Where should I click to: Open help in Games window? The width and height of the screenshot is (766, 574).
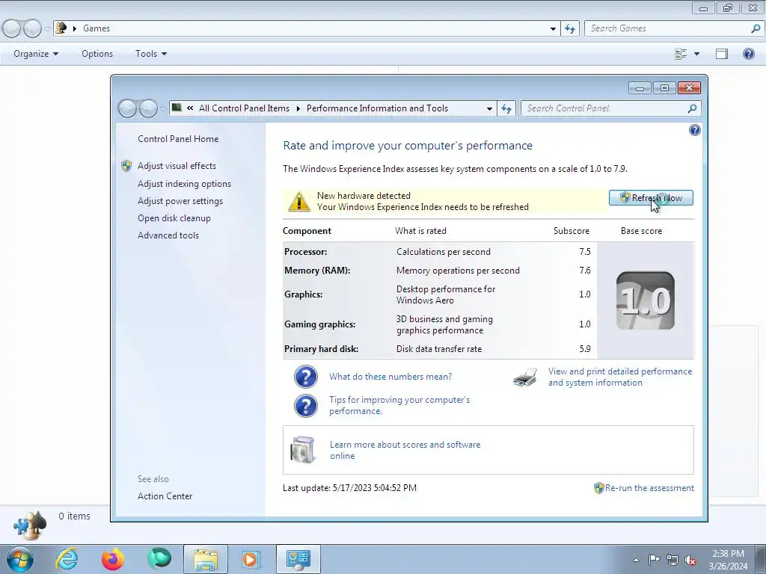748,54
